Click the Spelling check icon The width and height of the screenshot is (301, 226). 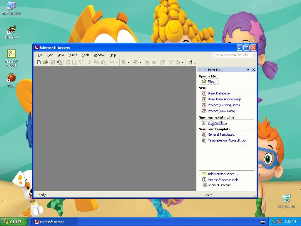point(81,62)
